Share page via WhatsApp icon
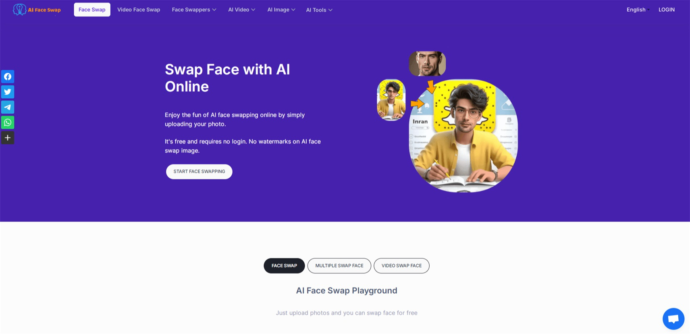 [x=7, y=122]
